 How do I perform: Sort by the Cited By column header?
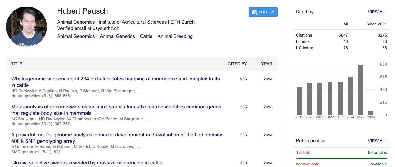pyautogui.click(x=237, y=64)
